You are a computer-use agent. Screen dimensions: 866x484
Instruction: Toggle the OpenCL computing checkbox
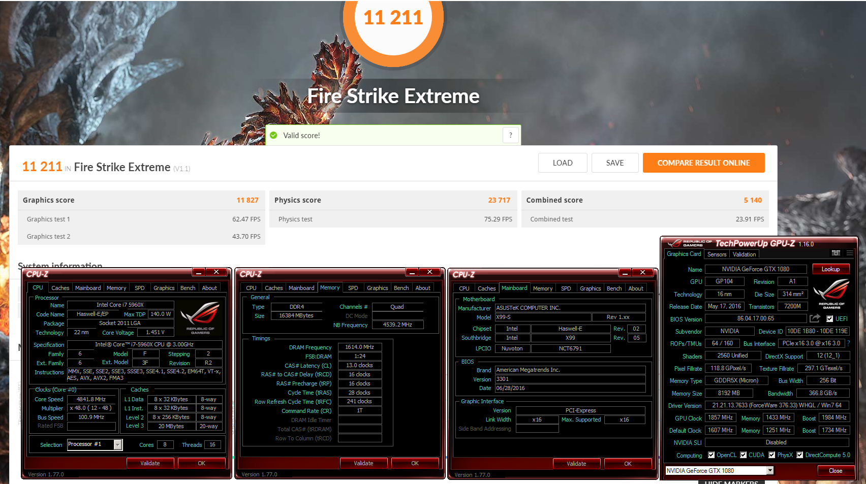pos(711,455)
